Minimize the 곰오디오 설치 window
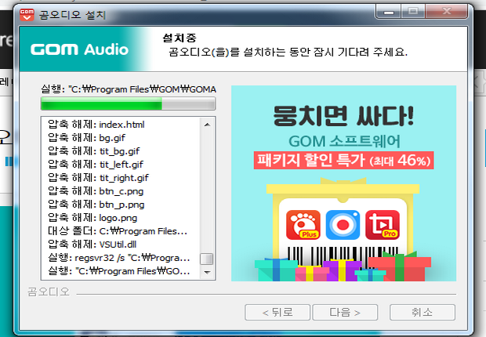 pyautogui.click(x=389, y=12)
